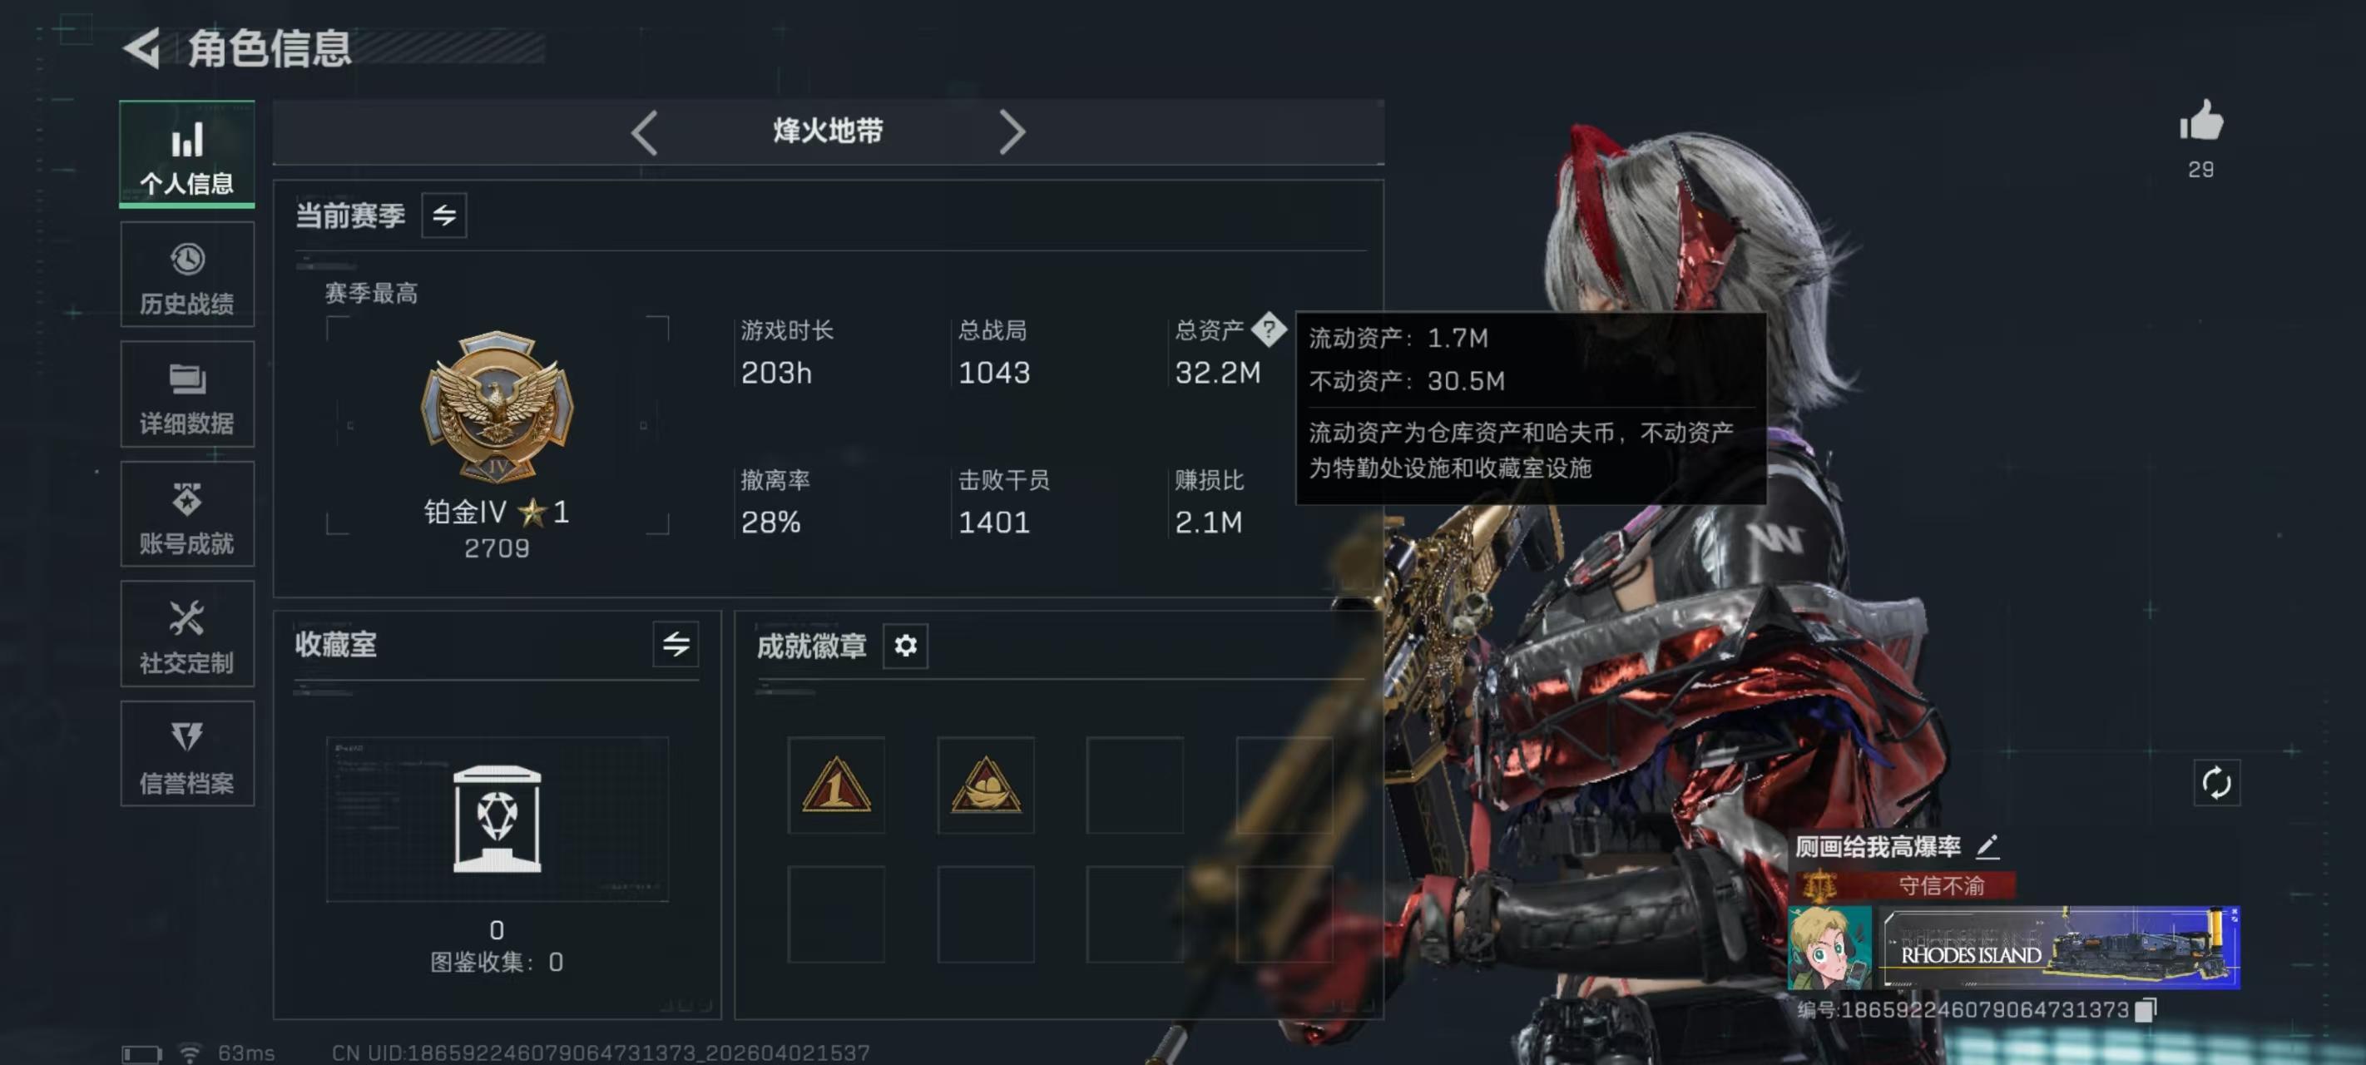Screen dimensions: 2366x1065
Task: Edit nickname with the pencil icon
Action: pos(1987,846)
